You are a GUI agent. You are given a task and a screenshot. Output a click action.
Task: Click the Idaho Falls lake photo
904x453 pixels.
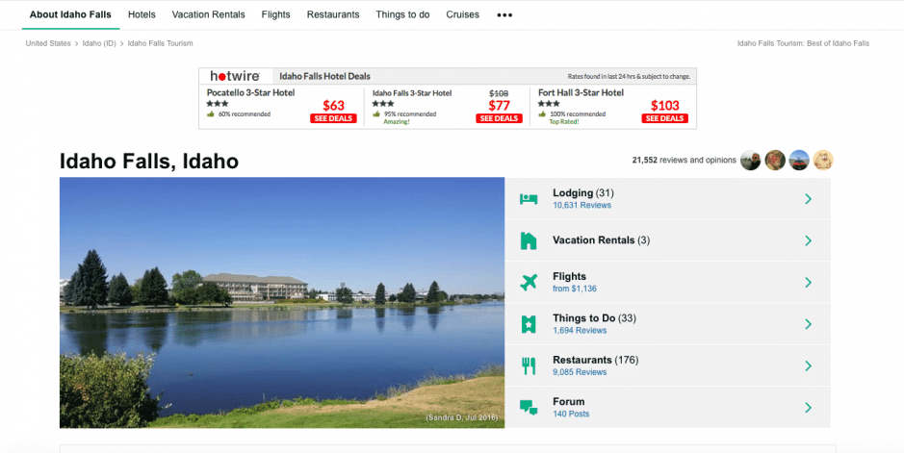tap(282, 302)
